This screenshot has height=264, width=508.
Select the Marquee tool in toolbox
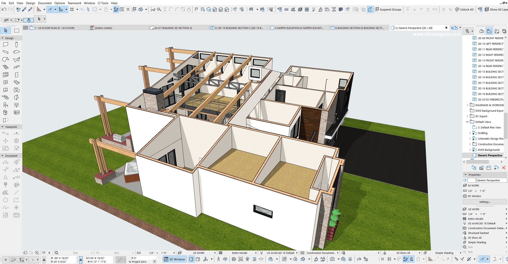(x=16, y=31)
